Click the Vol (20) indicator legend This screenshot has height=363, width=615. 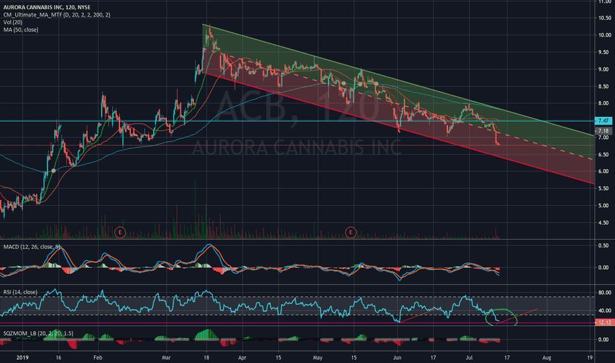(x=13, y=22)
